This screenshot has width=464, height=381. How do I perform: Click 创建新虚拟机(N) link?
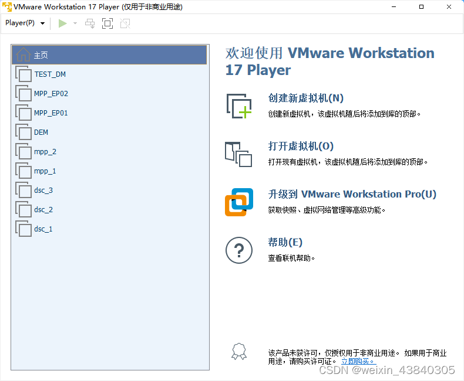(x=305, y=98)
